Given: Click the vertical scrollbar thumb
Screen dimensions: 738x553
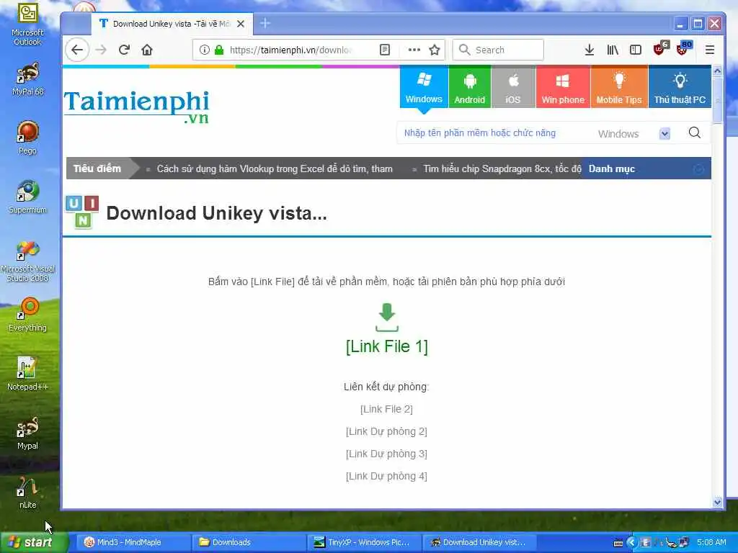Looking at the screenshot, I should pos(717,99).
